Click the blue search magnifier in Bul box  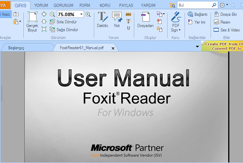pyautogui.click(x=214, y=5)
